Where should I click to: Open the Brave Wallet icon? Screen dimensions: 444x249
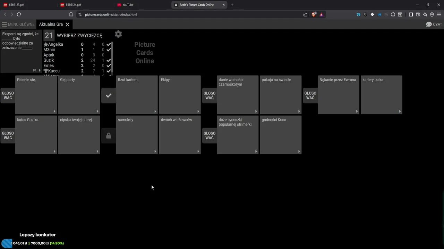point(418,15)
